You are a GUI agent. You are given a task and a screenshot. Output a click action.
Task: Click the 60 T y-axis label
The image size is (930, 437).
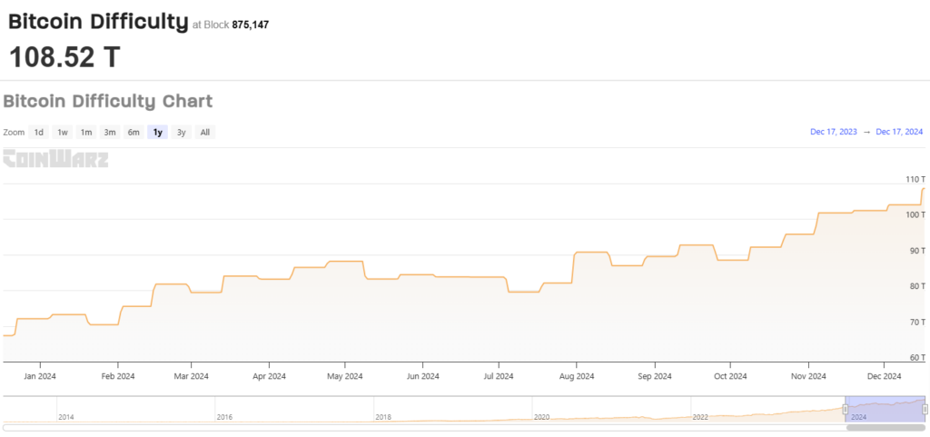coord(918,358)
